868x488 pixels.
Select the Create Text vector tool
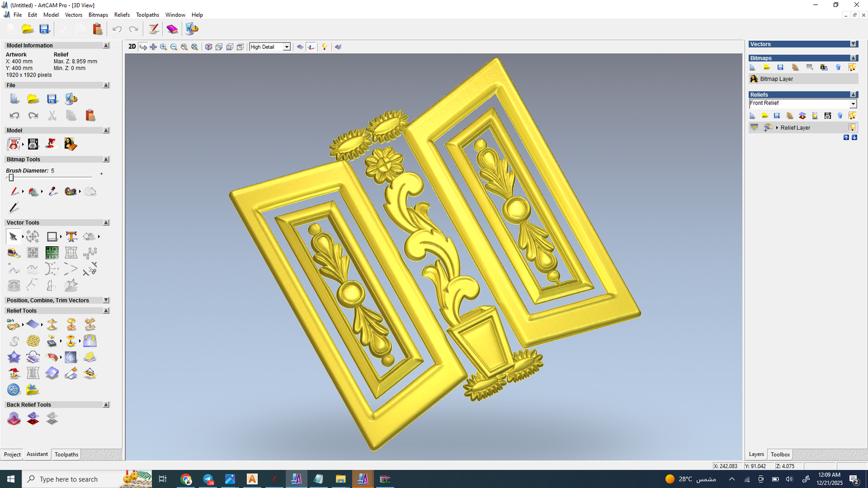pyautogui.click(x=71, y=236)
